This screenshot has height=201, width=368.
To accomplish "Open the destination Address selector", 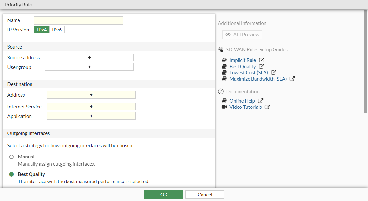I will tap(91, 95).
